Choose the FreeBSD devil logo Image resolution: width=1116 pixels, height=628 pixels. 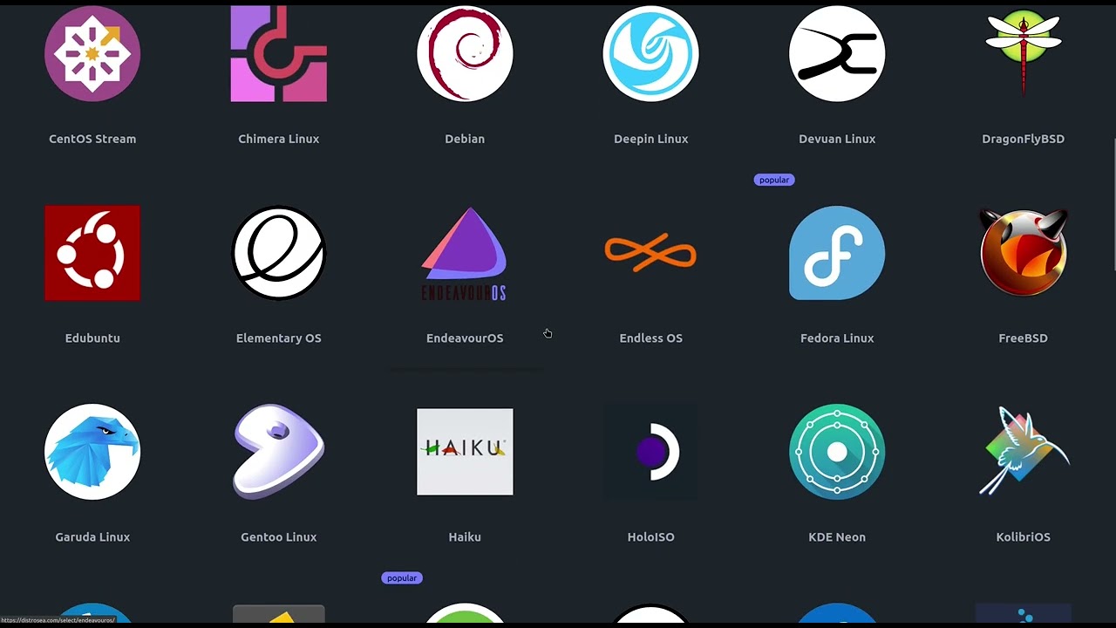(x=1023, y=253)
